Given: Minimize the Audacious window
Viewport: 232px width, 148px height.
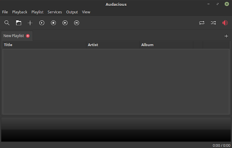Looking at the screenshot, I should click(208, 4).
